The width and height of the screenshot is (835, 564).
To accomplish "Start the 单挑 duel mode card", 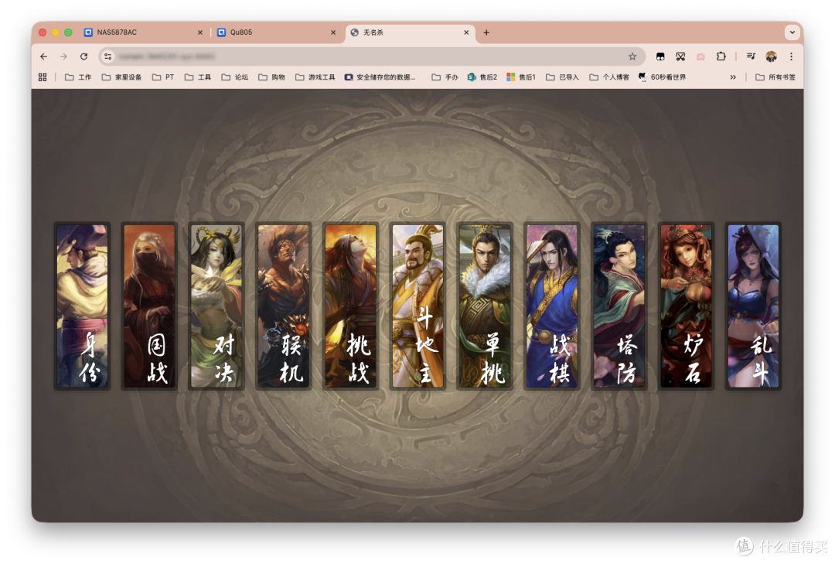I will tap(485, 306).
